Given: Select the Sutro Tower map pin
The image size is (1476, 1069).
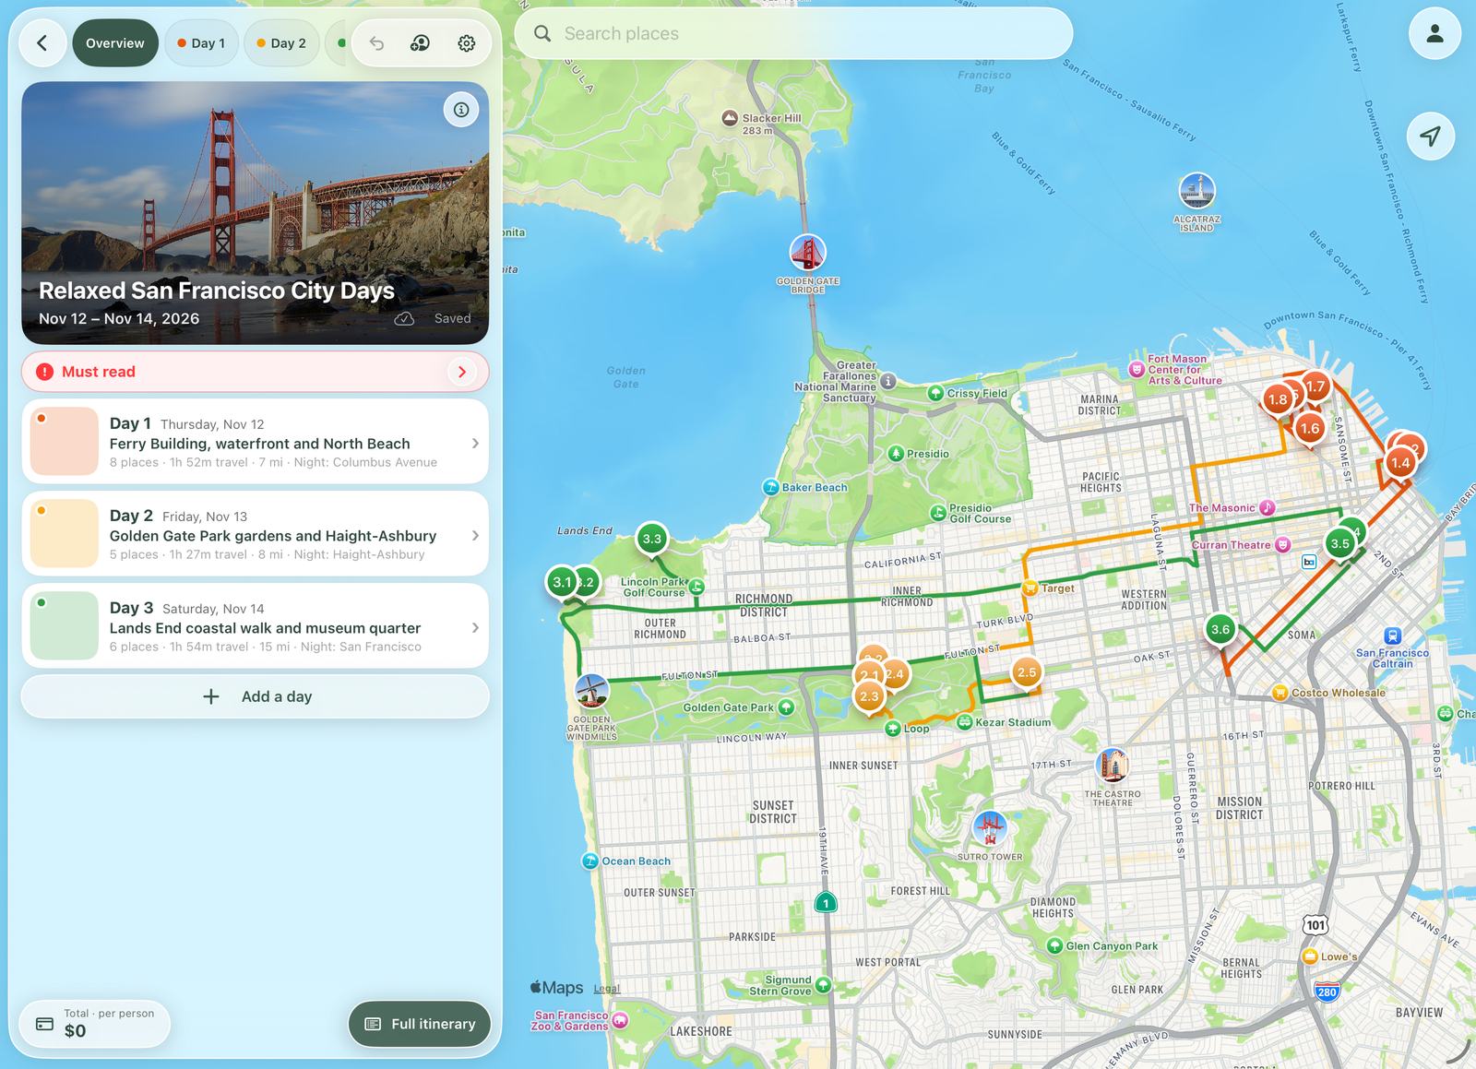Looking at the screenshot, I should [x=990, y=828].
